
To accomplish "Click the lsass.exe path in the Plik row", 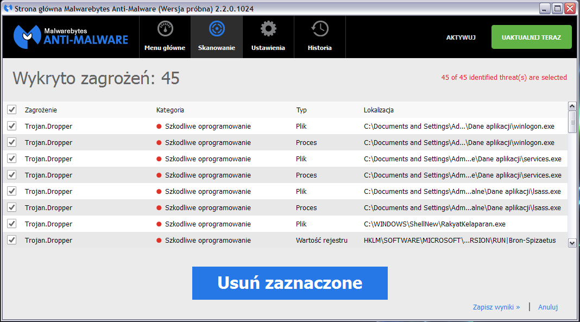I will 462,191.
